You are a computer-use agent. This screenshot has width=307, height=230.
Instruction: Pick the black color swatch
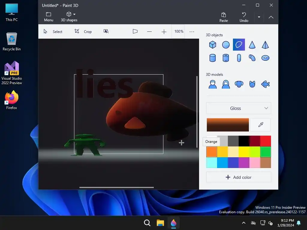pos(244,141)
